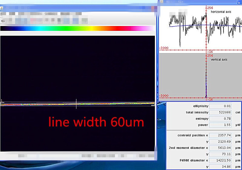Click the 2nd moment diameter y value 73.11
The image size is (242, 170).
(220, 154)
